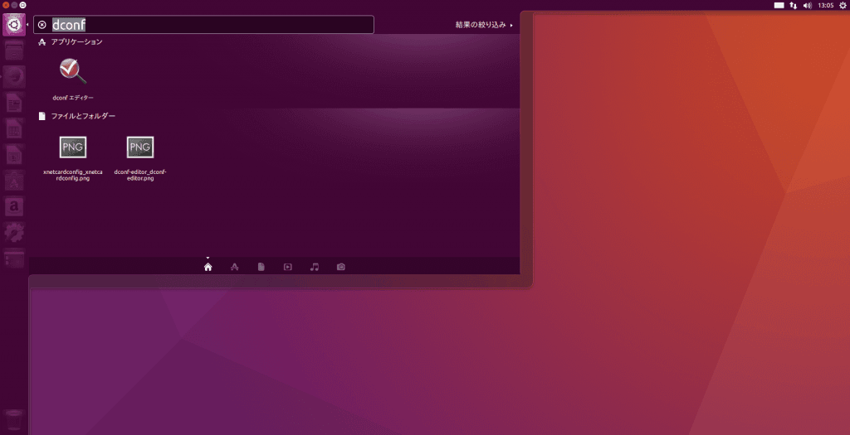This screenshot has height=435, width=850.
Task: Switch to the Home lens
Action: [208, 267]
